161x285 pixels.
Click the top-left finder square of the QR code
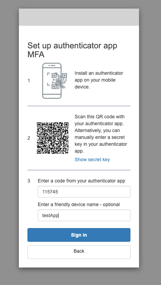point(39,124)
